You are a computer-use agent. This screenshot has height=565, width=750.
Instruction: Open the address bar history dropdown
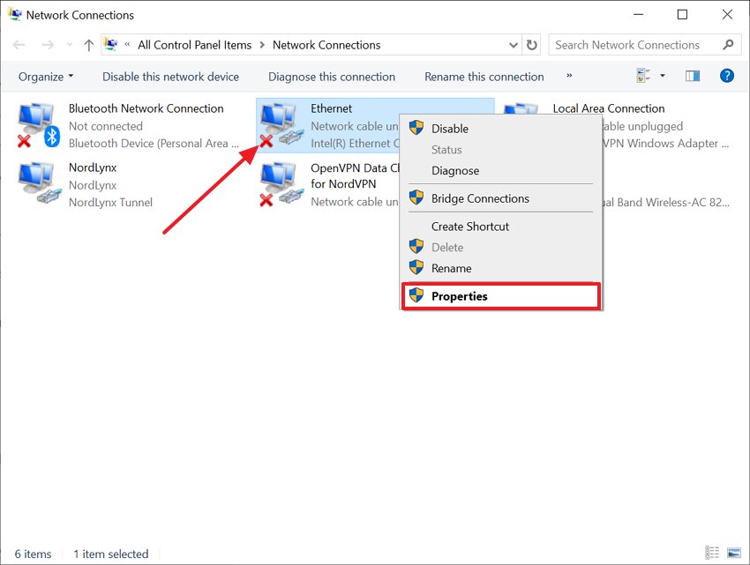pos(513,44)
